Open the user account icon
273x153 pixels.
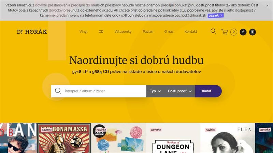(x=234, y=32)
